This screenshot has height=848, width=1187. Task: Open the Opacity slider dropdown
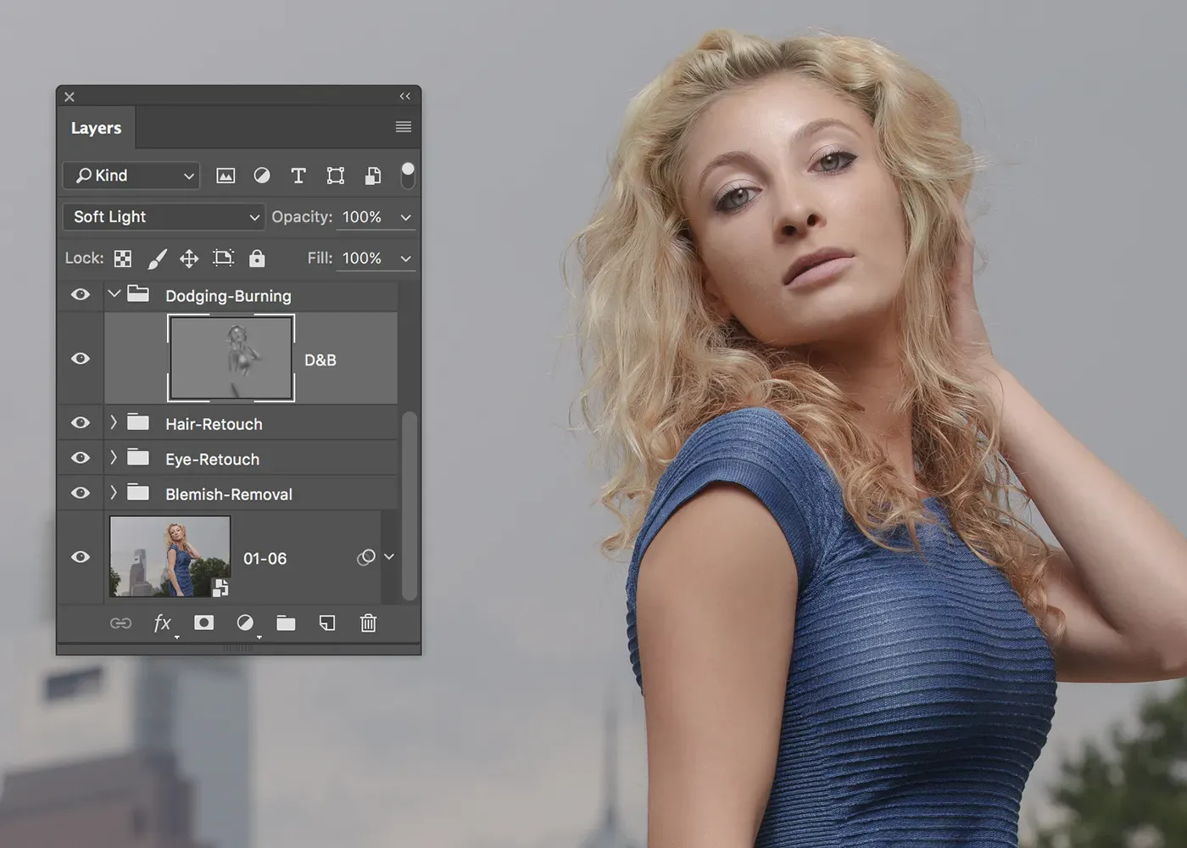tap(405, 218)
